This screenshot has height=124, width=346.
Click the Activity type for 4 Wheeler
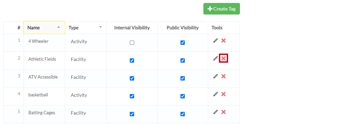click(79, 41)
